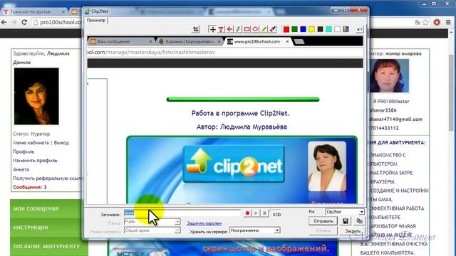Click the user profile photo on the left

36,97
